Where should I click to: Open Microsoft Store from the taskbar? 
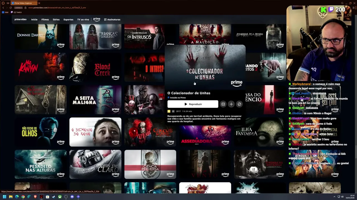47,197
